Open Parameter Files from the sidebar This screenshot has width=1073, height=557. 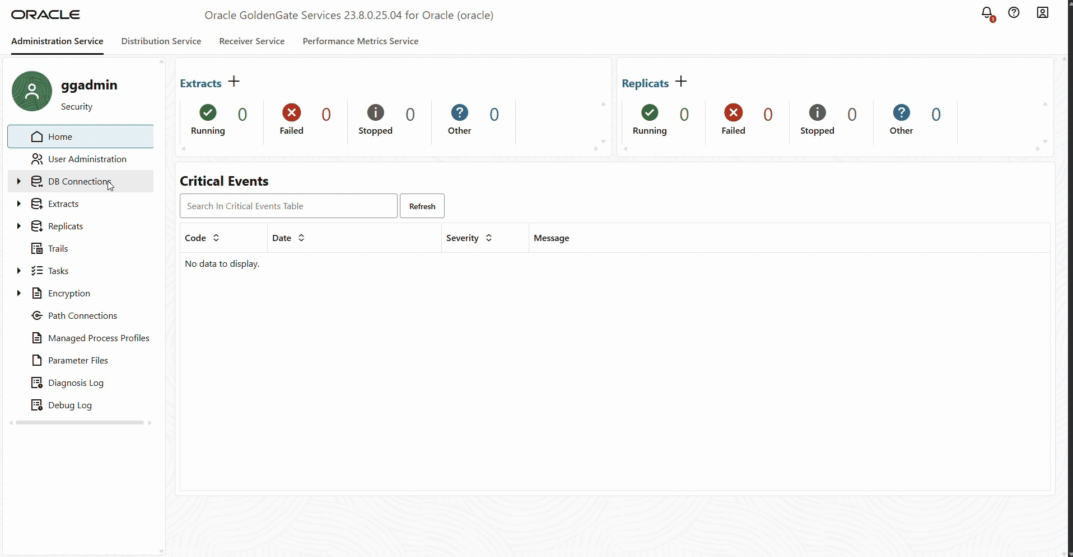click(81, 360)
